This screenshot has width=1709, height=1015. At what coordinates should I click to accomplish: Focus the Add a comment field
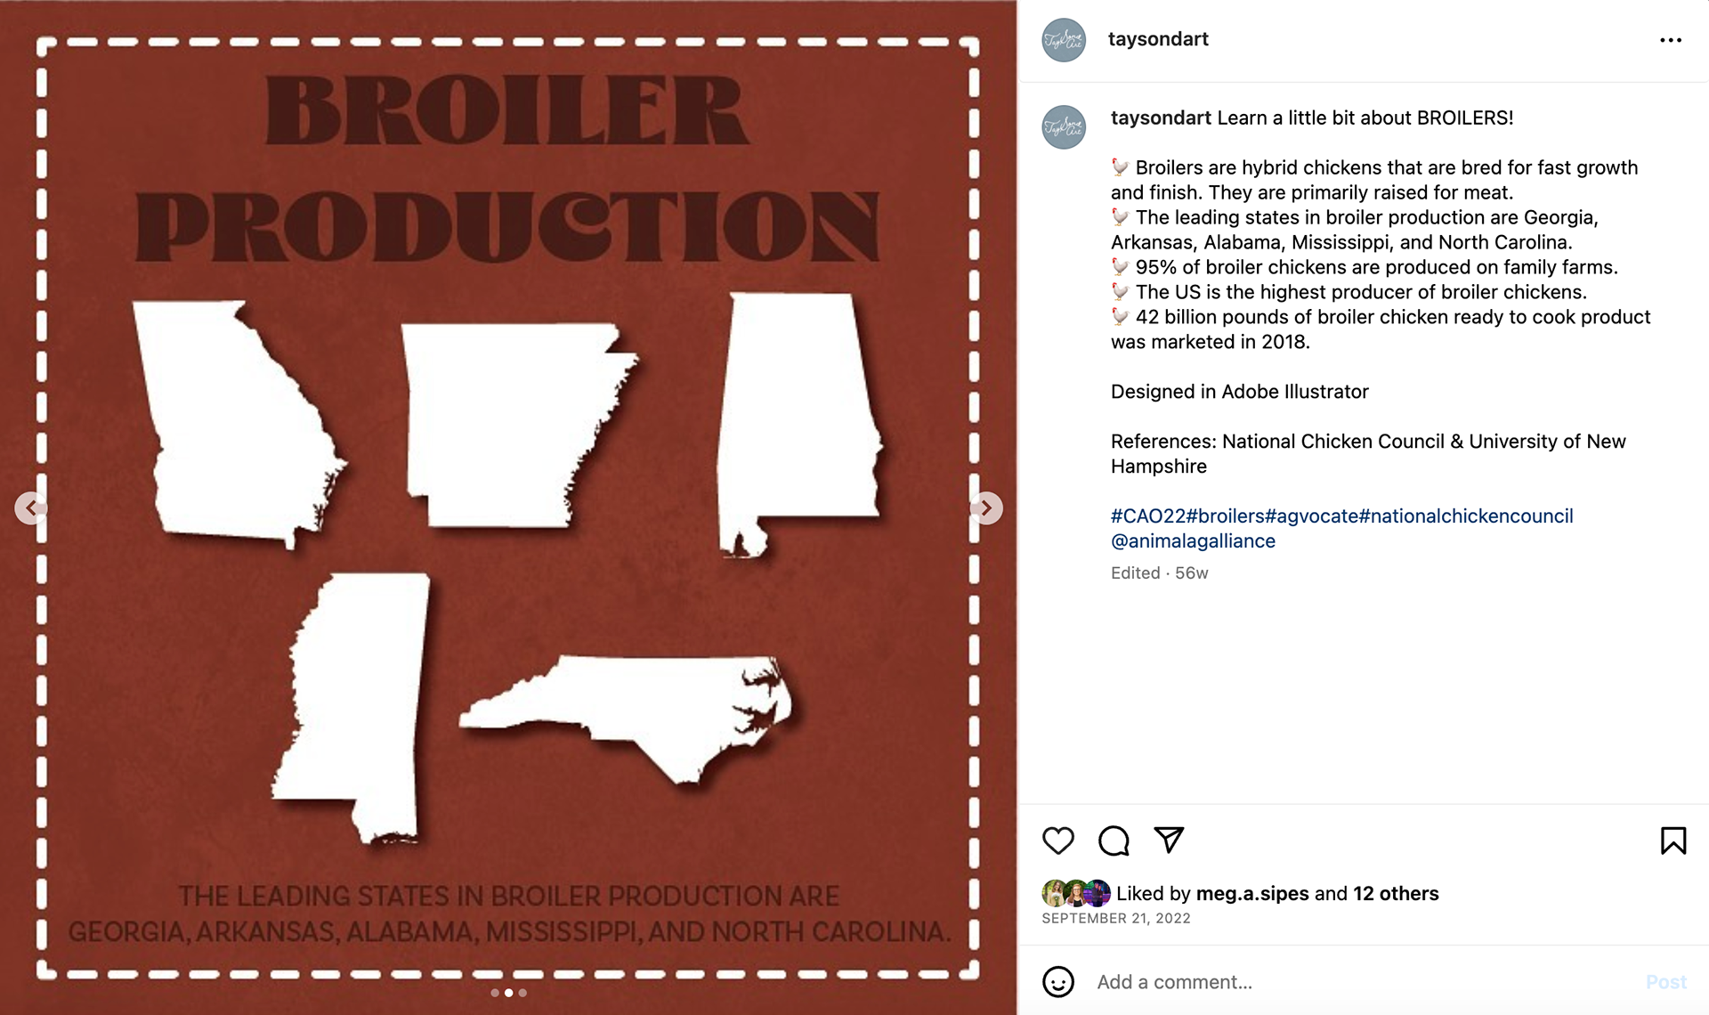1362,982
